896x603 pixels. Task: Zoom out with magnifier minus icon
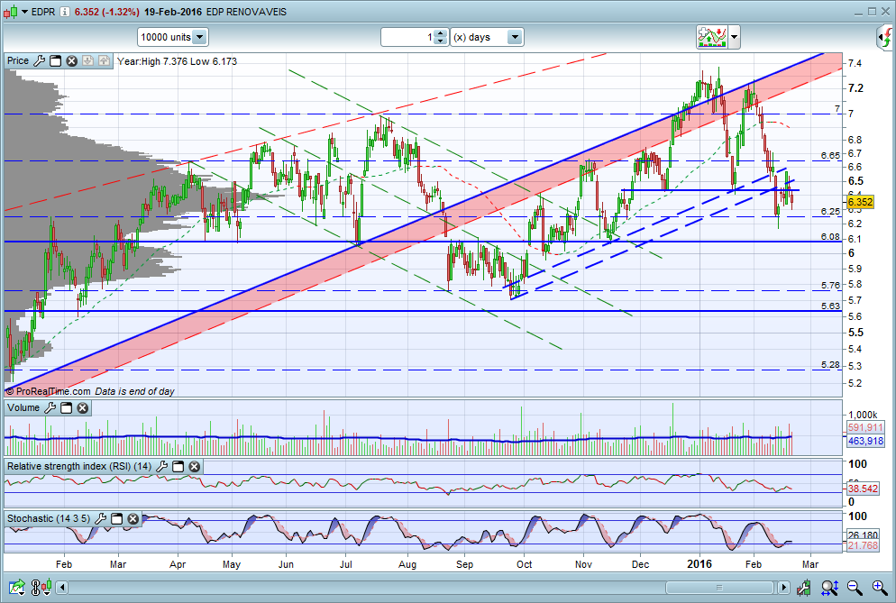click(855, 587)
